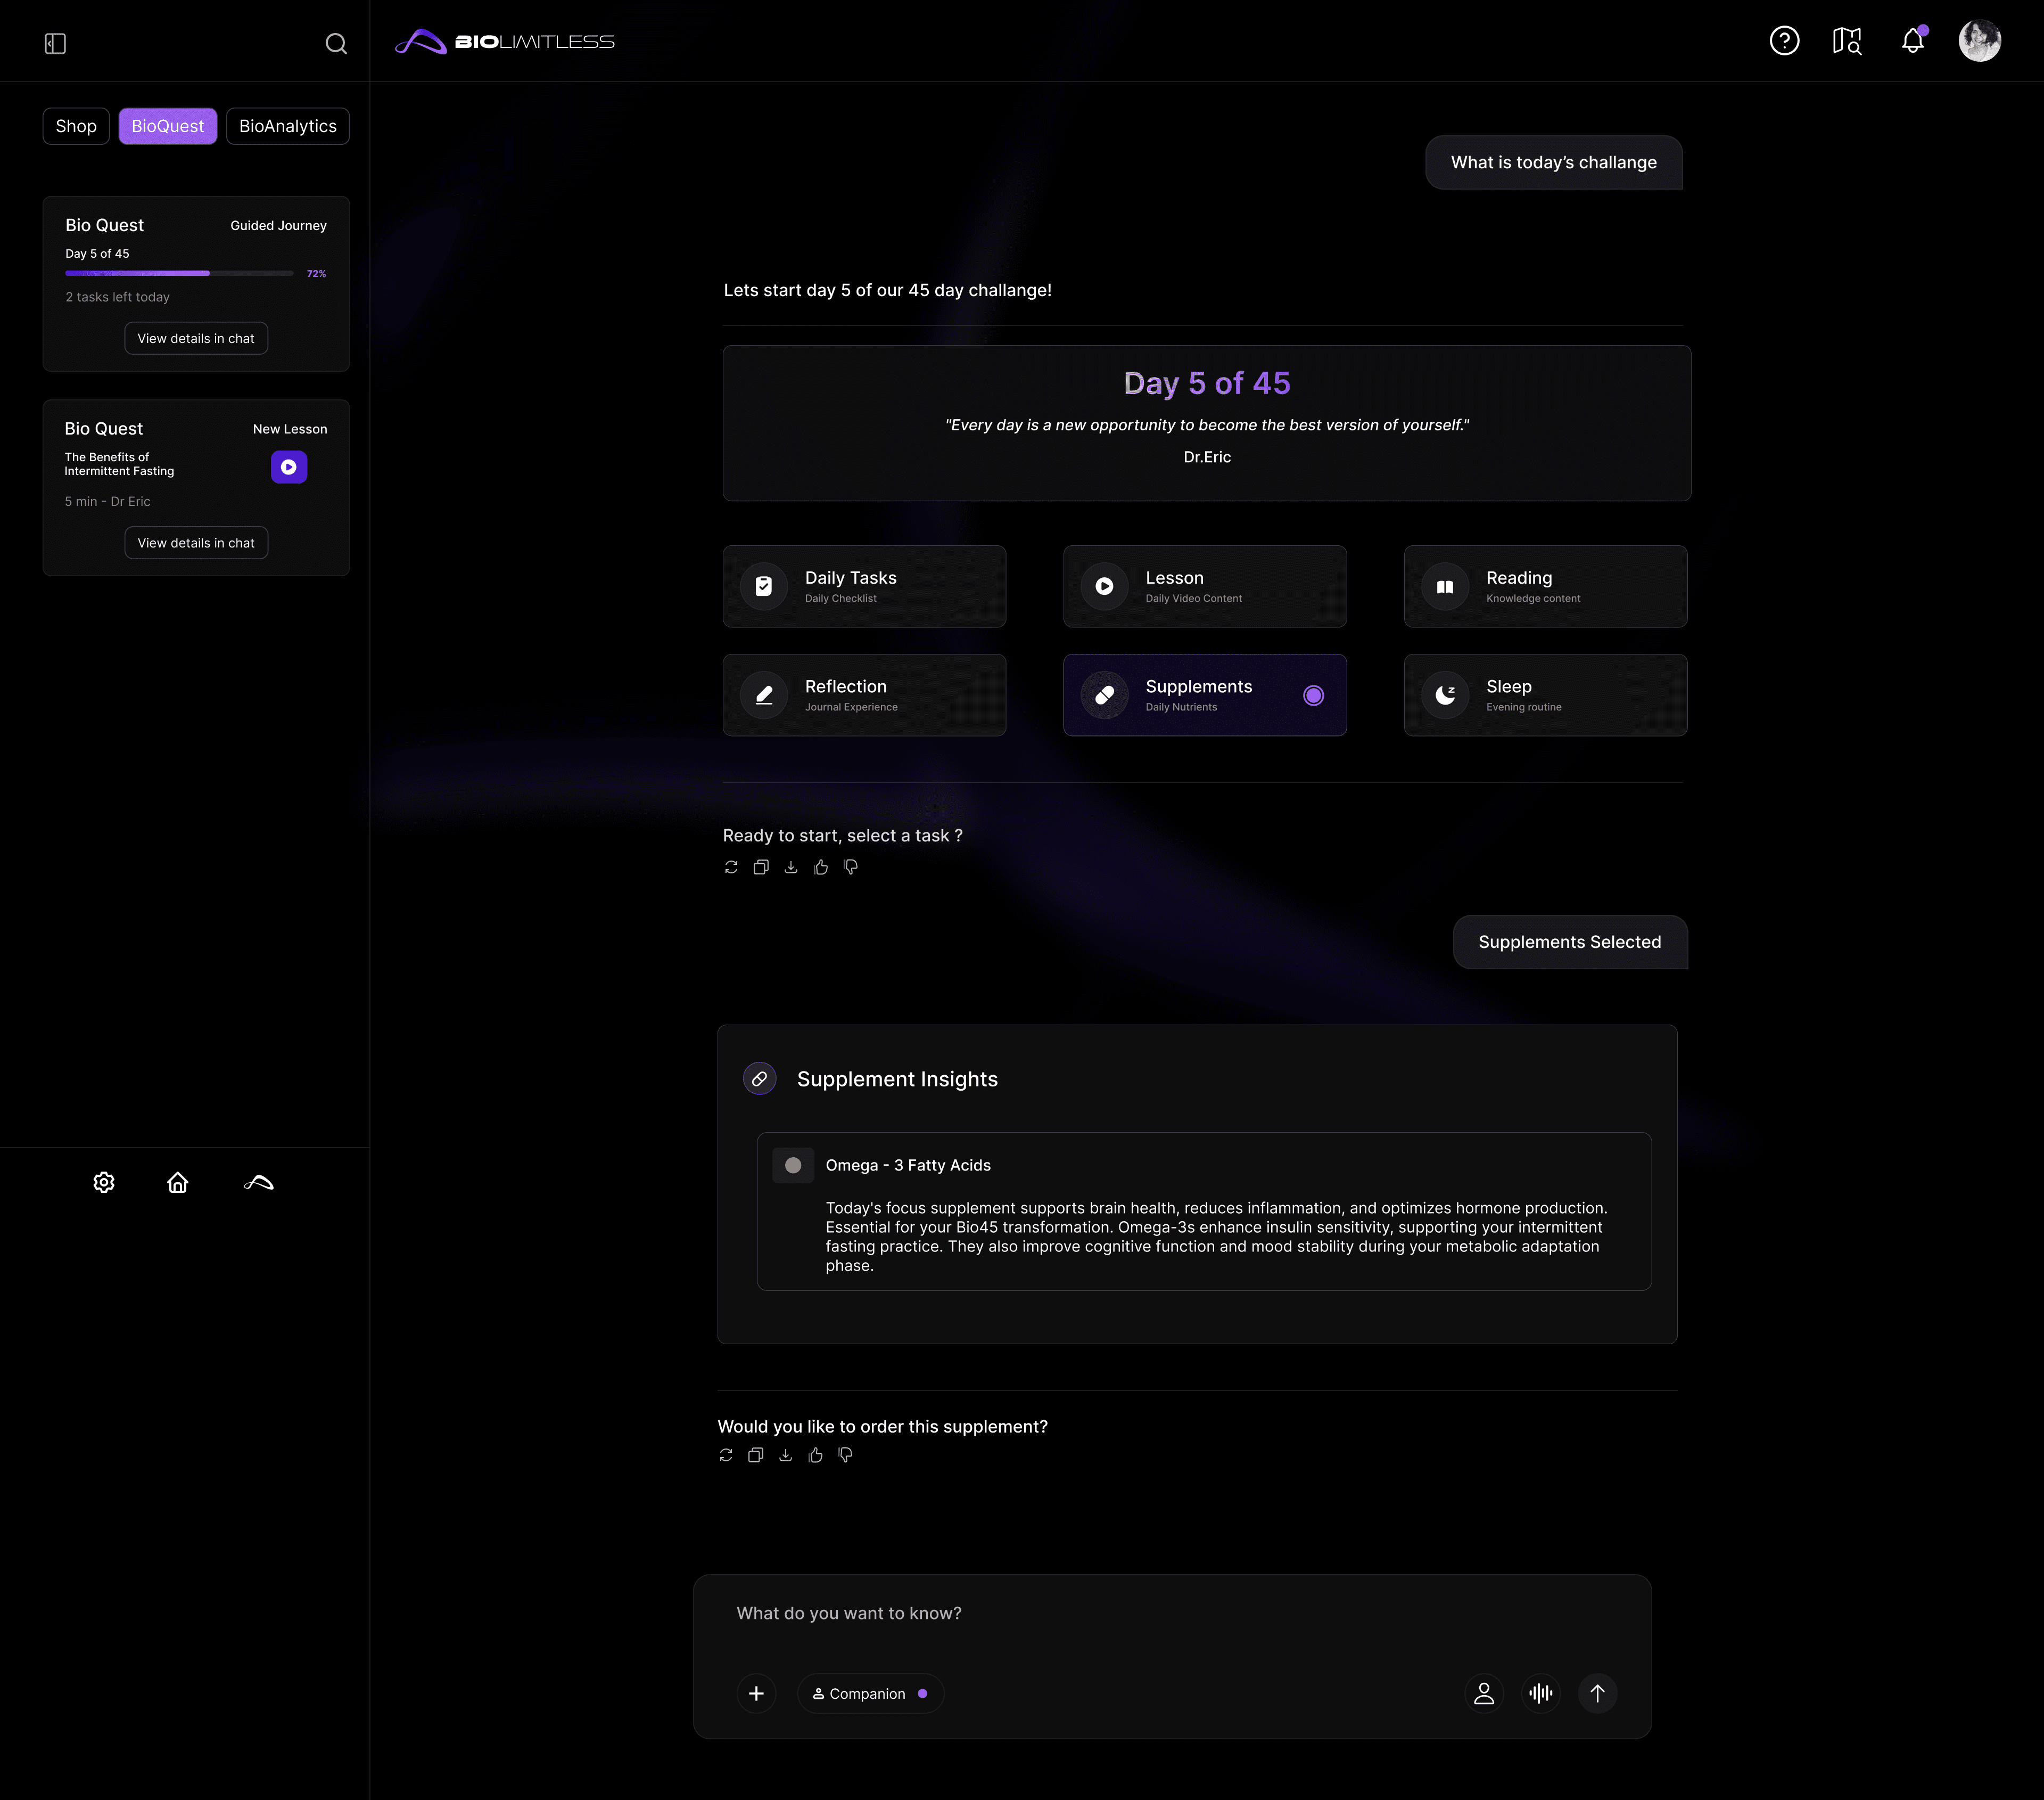Collapse the sidebar panel icon
This screenshot has height=1800, width=2044.
(x=55, y=43)
